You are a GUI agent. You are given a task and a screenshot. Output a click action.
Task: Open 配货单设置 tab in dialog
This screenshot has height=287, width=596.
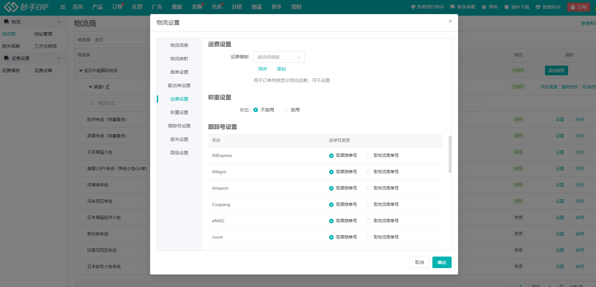pyautogui.click(x=179, y=86)
